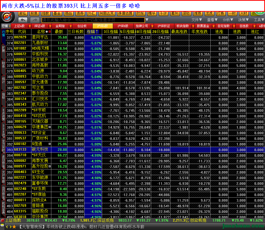This screenshot has width=265, height=230.
Task: Sort by the 年度涨跌 column header
Action: tap(199, 32)
